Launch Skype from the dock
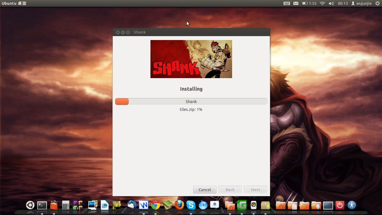Image resolution: width=382 pixels, height=215 pixels. (191, 205)
